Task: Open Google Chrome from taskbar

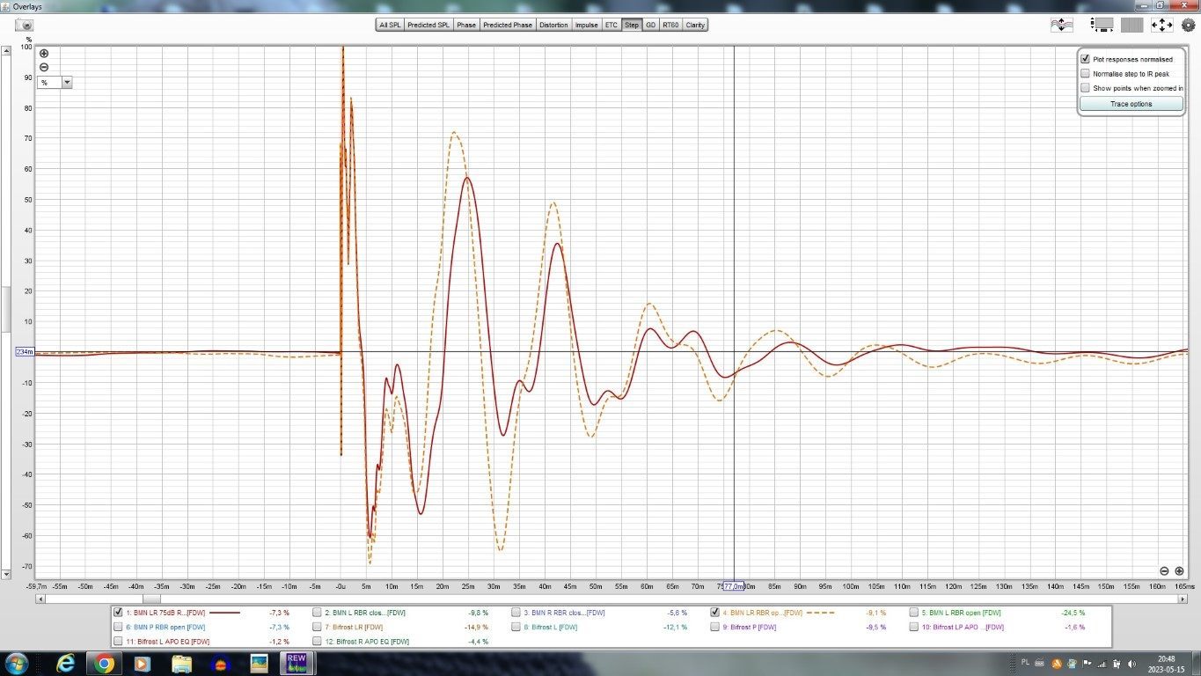Action: pos(104,663)
